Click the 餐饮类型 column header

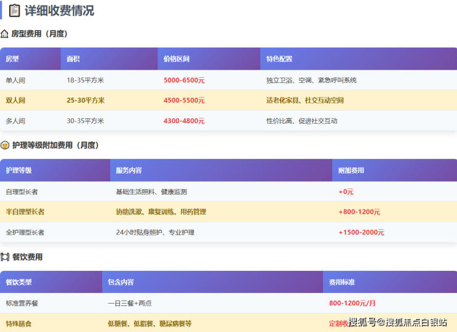coord(19,283)
